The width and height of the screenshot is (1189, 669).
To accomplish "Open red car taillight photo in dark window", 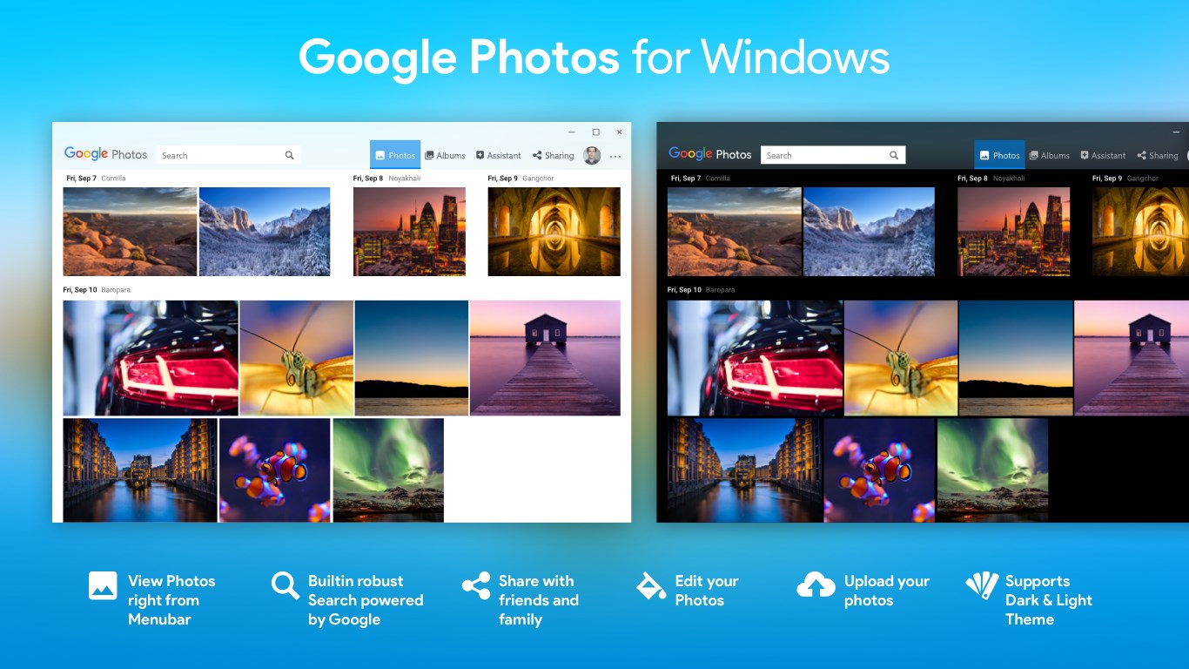I will (x=755, y=358).
